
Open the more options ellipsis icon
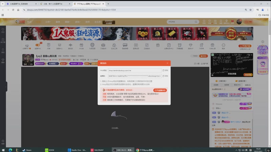pos(223,45)
